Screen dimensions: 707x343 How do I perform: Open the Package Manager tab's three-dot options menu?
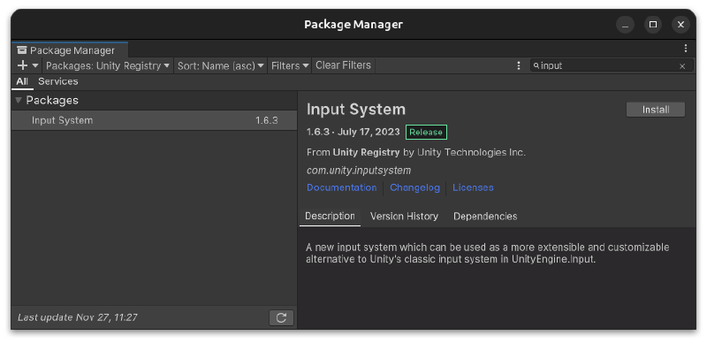click(x=686, y=49)
